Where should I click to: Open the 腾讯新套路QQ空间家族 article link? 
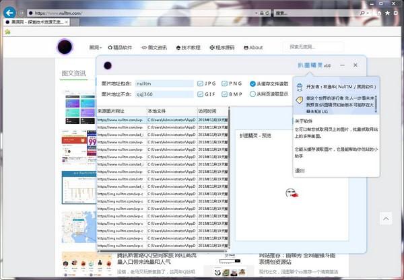[157, 258]
